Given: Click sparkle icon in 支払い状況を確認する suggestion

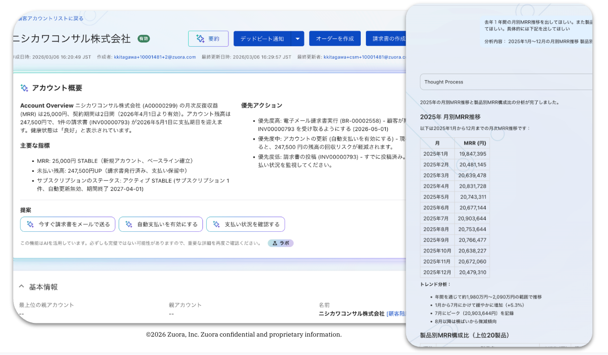Looking at the screenshot, I should coord(217,224).
